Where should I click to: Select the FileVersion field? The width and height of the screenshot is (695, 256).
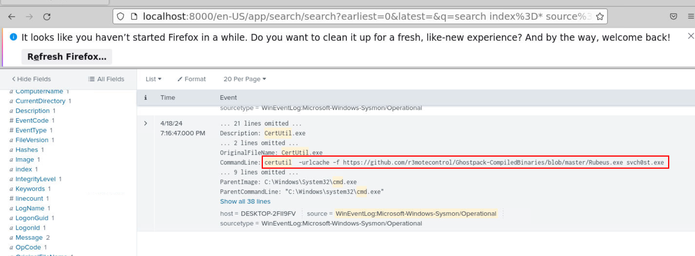(32, 140)
